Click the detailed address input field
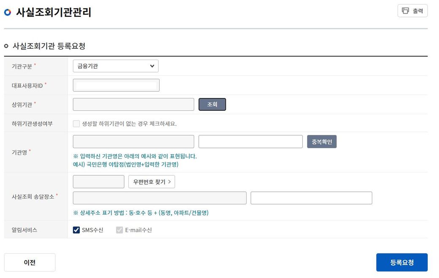Image resolution: width=439 pixels, height=278 pixels. coord(311,198)
